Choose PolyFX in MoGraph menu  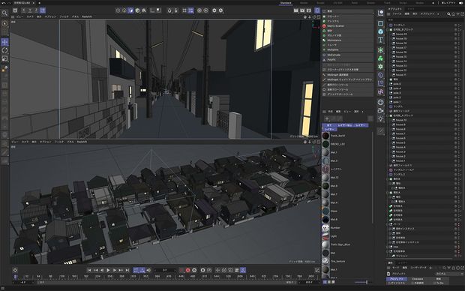pyautogui.click(x=347, y=60)
